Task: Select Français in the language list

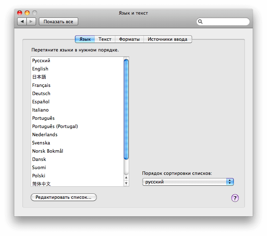Action: tap(77, 85)
